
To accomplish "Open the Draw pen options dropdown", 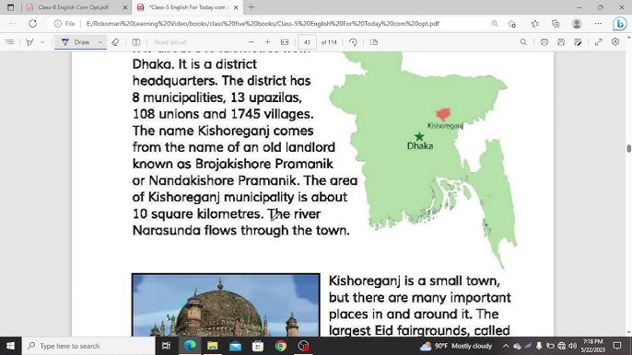I will (x=100, y=42).
